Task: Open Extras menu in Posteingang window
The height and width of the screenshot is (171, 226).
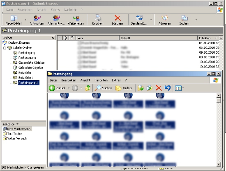Action: pos(116,80)
